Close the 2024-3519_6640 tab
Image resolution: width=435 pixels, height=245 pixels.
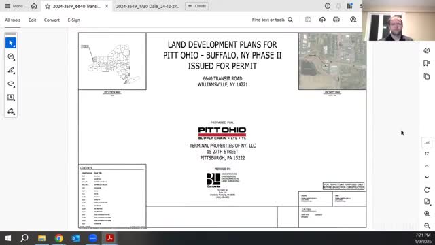(107, 6)
